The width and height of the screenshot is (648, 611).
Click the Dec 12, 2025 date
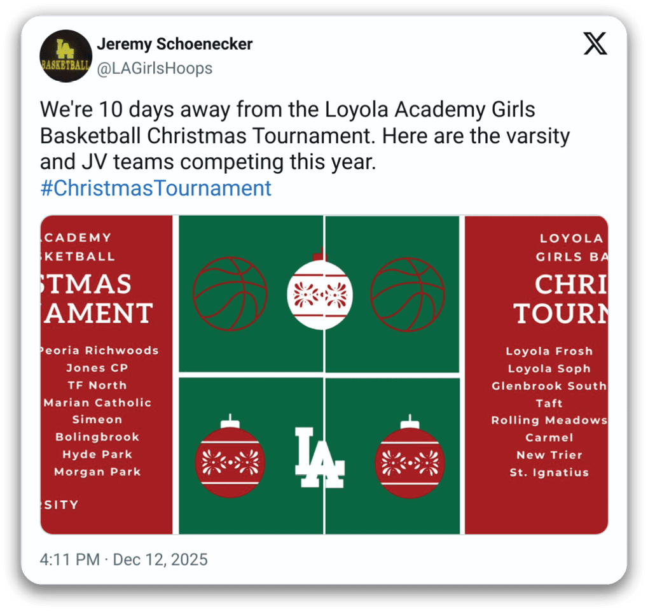[x=160, y=559]
